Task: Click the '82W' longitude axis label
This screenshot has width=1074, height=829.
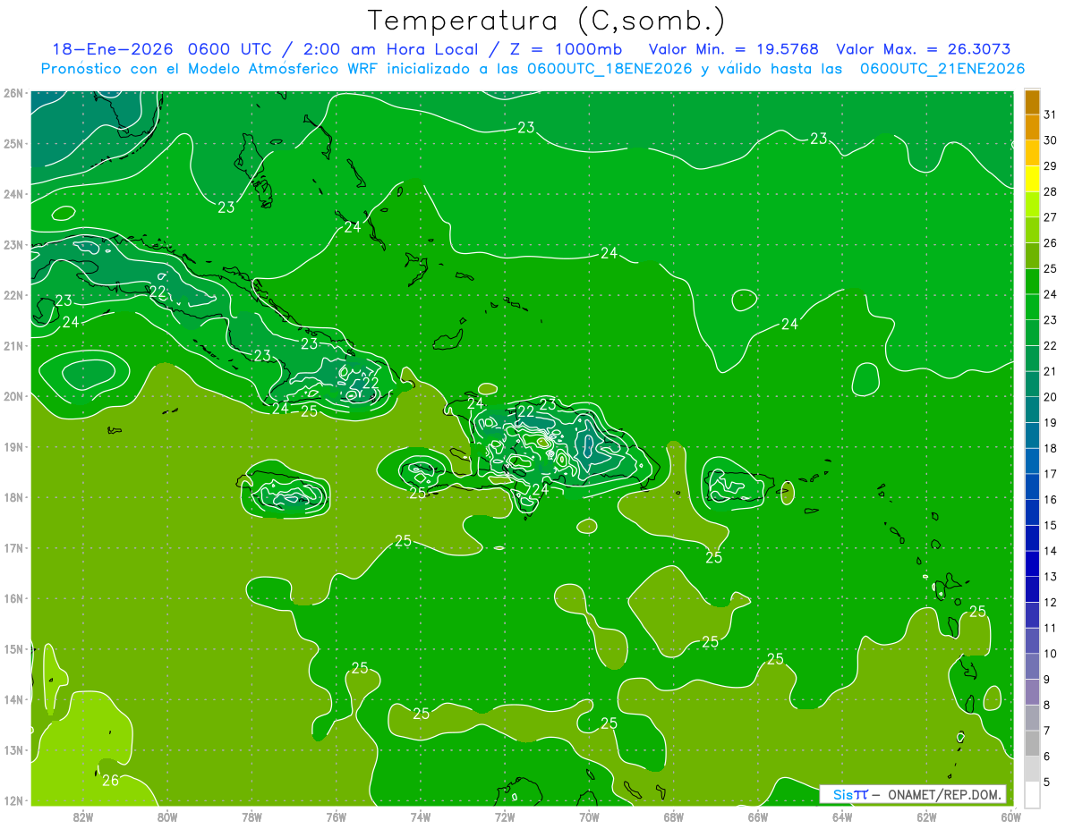Action: 83,816
